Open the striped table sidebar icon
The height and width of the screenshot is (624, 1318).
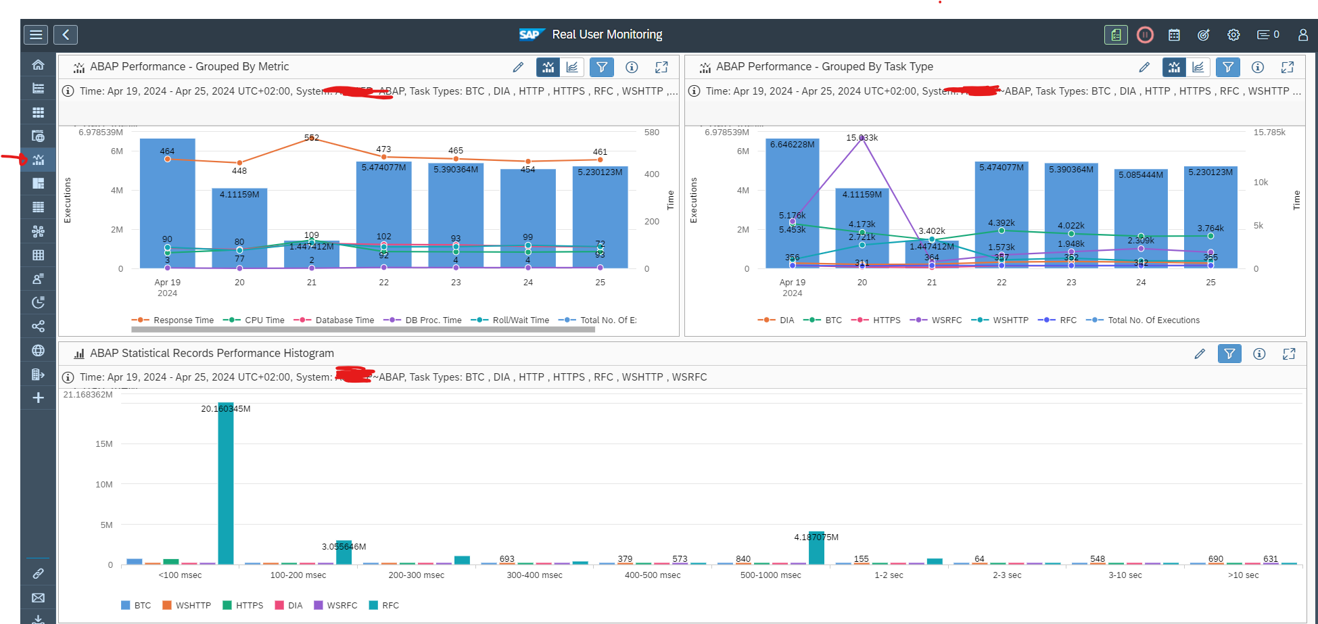39,207
